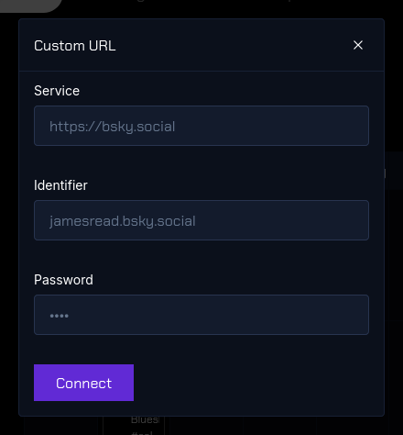The width and height of the screenshot is (403, 435).
Task: Click the Service field label
Action: [57, 91]
